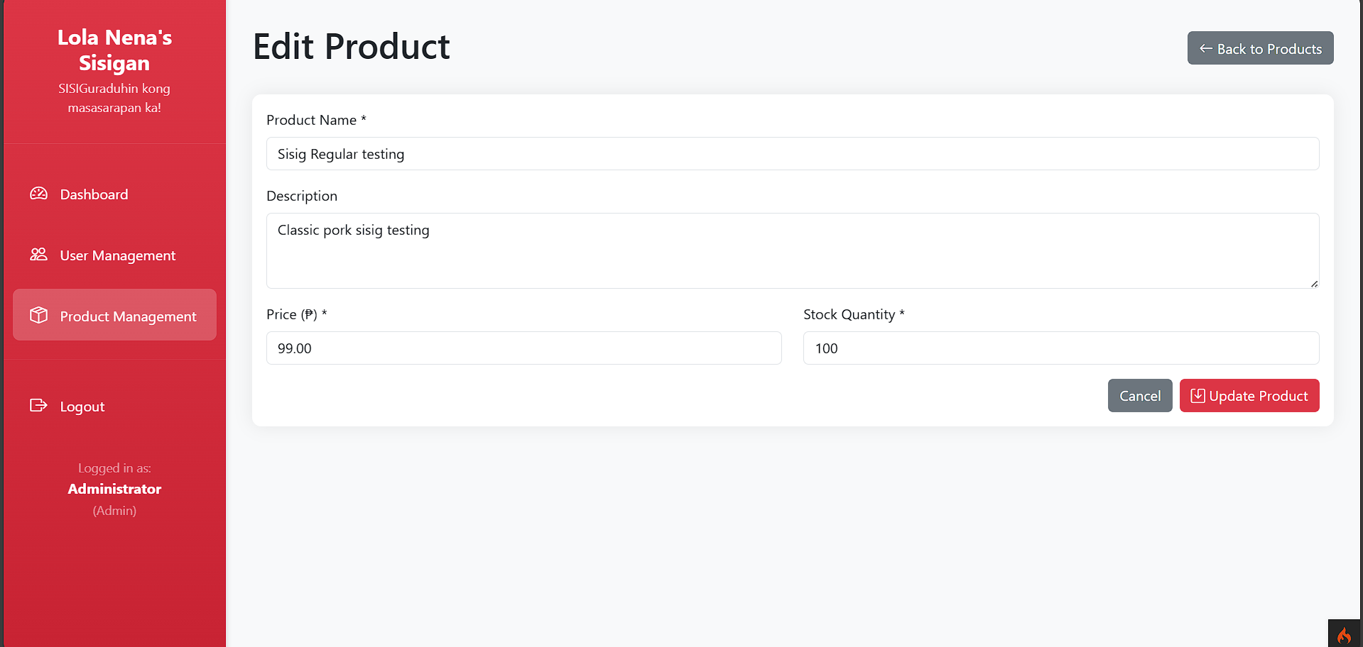Click the Stock Quantity field showing 100
The height and width of the screenshot is (647, 1363).
tap(1060, 348)
